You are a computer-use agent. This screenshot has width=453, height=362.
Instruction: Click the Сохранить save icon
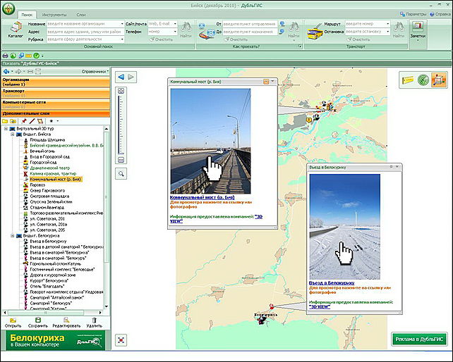click(x=40, y=320)
